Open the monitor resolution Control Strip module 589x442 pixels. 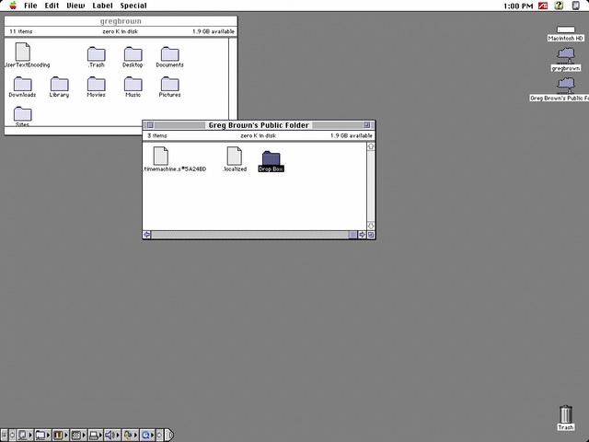[78, 436]
